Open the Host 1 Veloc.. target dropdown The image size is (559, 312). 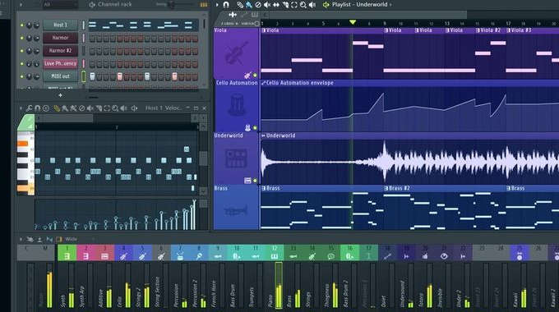pyautogui.click(x=164, y=108)
